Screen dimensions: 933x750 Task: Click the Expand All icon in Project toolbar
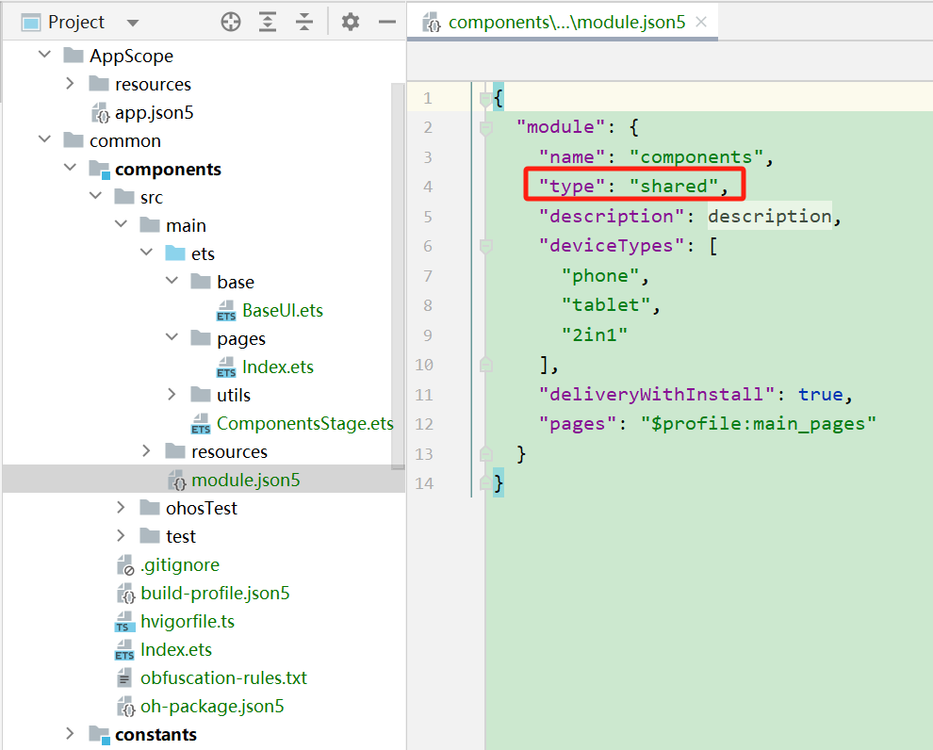click(x=268, y=22)
